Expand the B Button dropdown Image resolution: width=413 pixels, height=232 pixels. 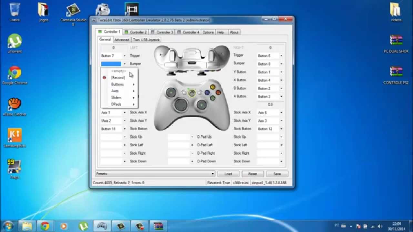[x=281, y=88]
